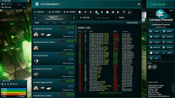Open the station Garage

click(x=154, y=37)
